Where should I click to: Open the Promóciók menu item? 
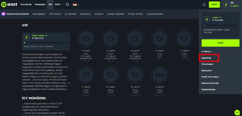pos(26,5)
